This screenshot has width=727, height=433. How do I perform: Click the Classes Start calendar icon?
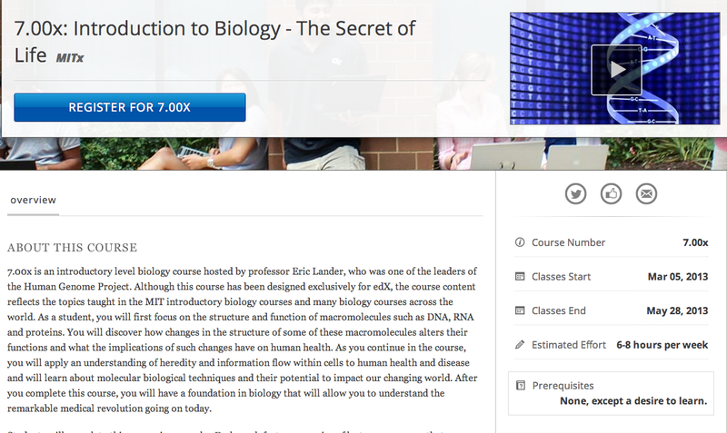tap(520, 276)
